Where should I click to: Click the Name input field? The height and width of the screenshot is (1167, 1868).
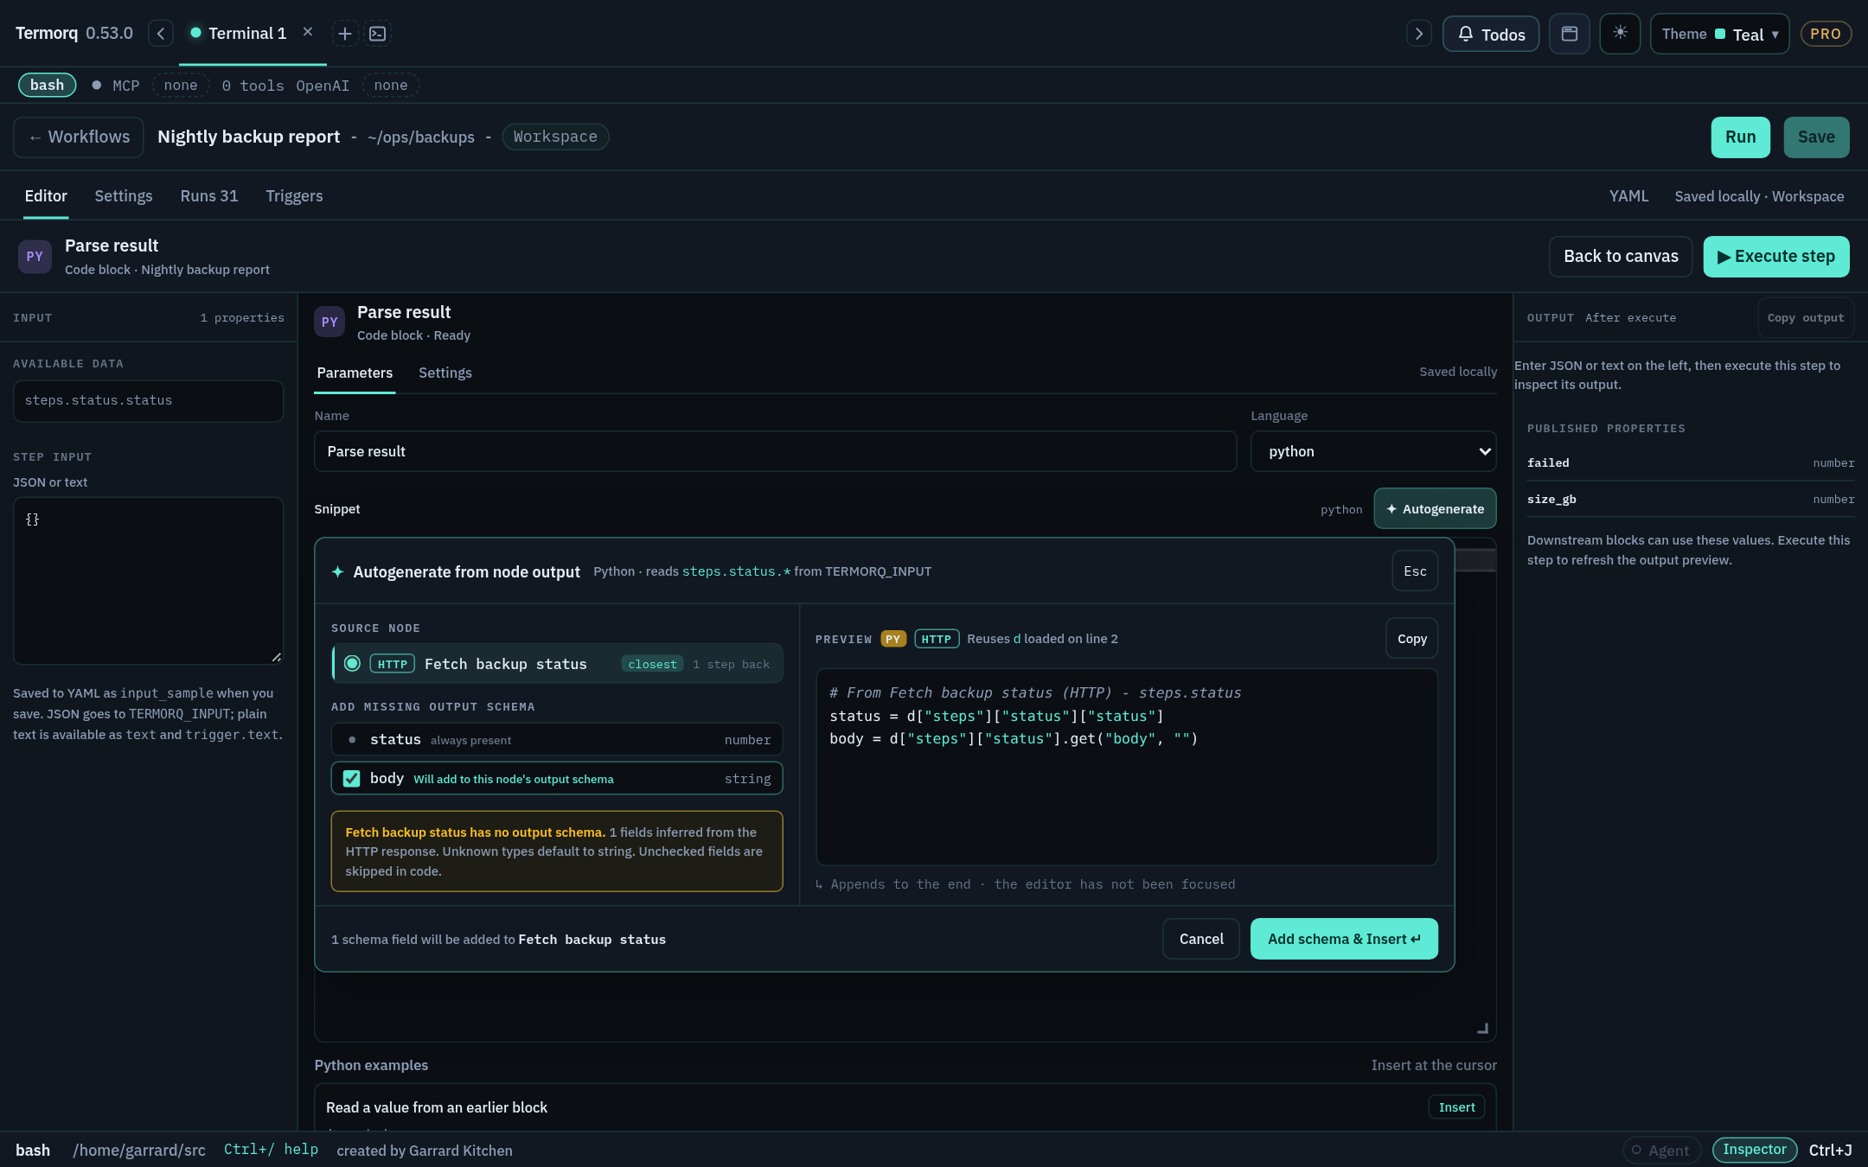click(x=775, y=451)
